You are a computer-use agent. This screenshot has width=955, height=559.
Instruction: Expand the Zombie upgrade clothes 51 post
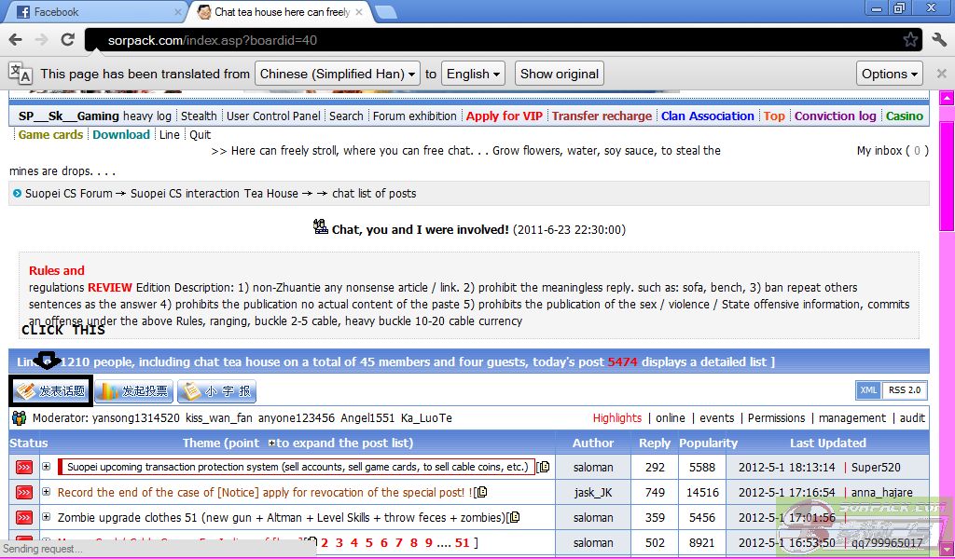(47, 517)
